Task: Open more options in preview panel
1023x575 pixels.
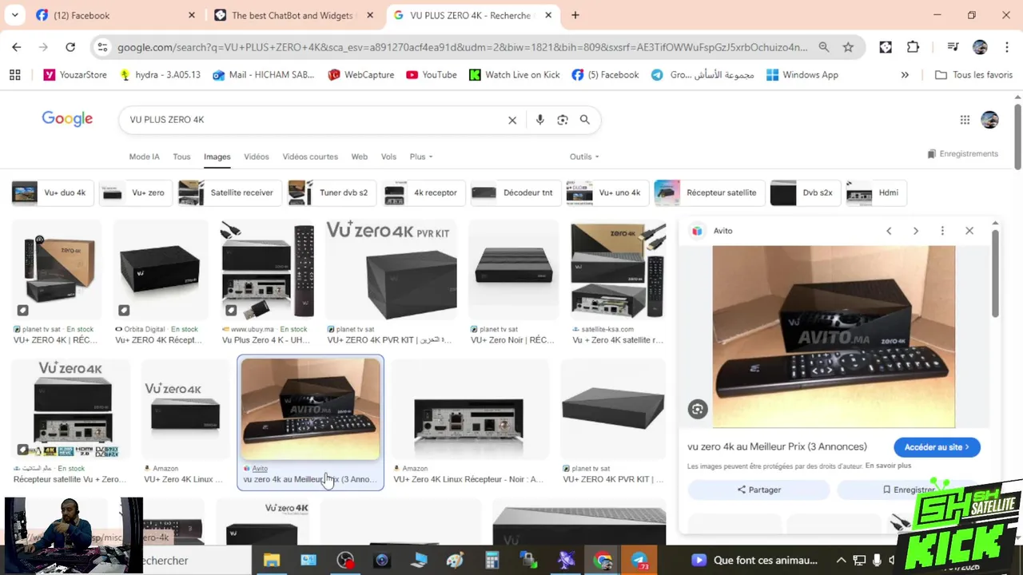Action: [x=942, y=231]
